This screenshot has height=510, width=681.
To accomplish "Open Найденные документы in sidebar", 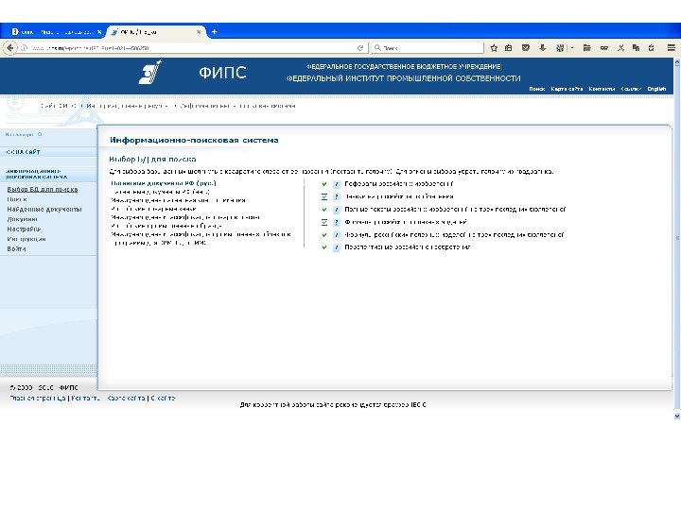I will 44,210.
